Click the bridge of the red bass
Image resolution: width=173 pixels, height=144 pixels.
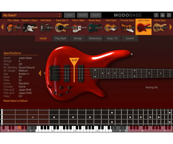[x=54, y=73]
